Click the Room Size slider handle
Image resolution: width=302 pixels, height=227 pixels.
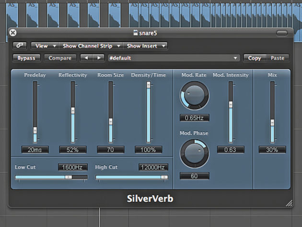point(111,121)
